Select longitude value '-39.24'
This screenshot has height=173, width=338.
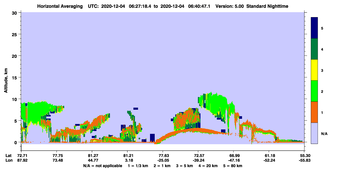click(x=198, y=161)
